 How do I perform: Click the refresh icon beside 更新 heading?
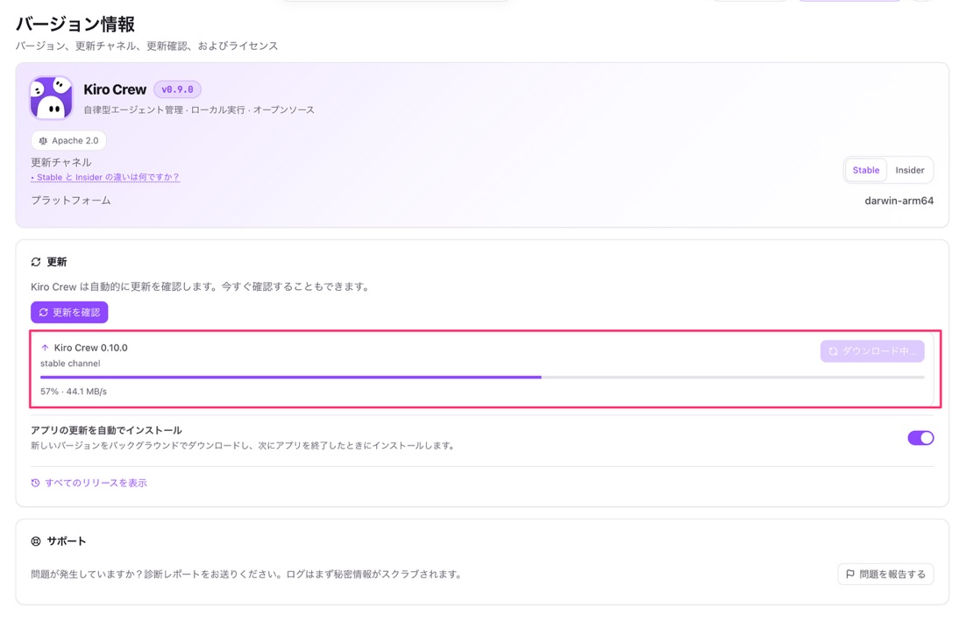point(36,262)
